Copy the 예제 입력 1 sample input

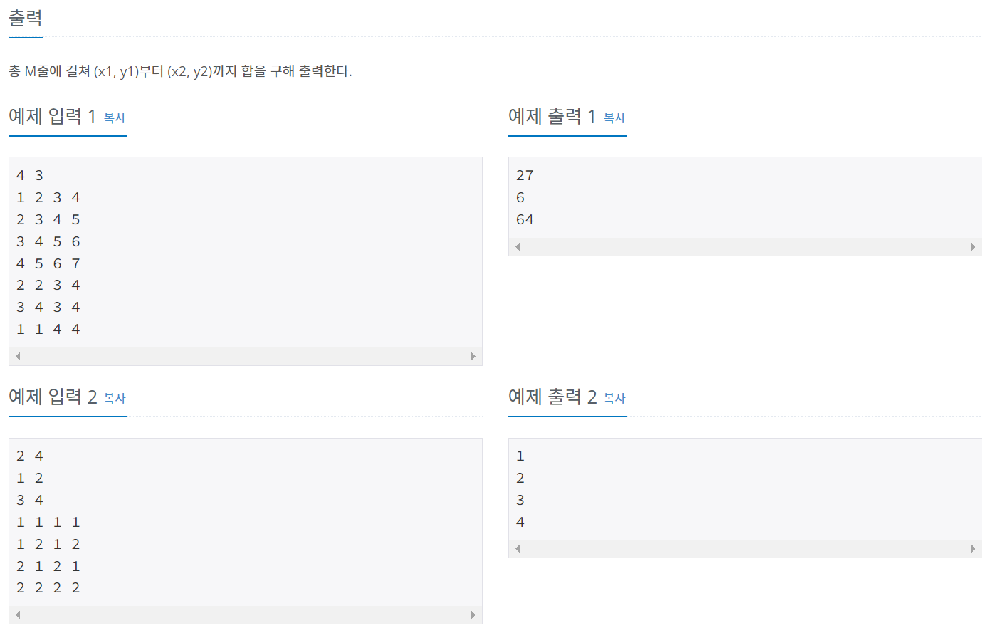coord(115,118)
